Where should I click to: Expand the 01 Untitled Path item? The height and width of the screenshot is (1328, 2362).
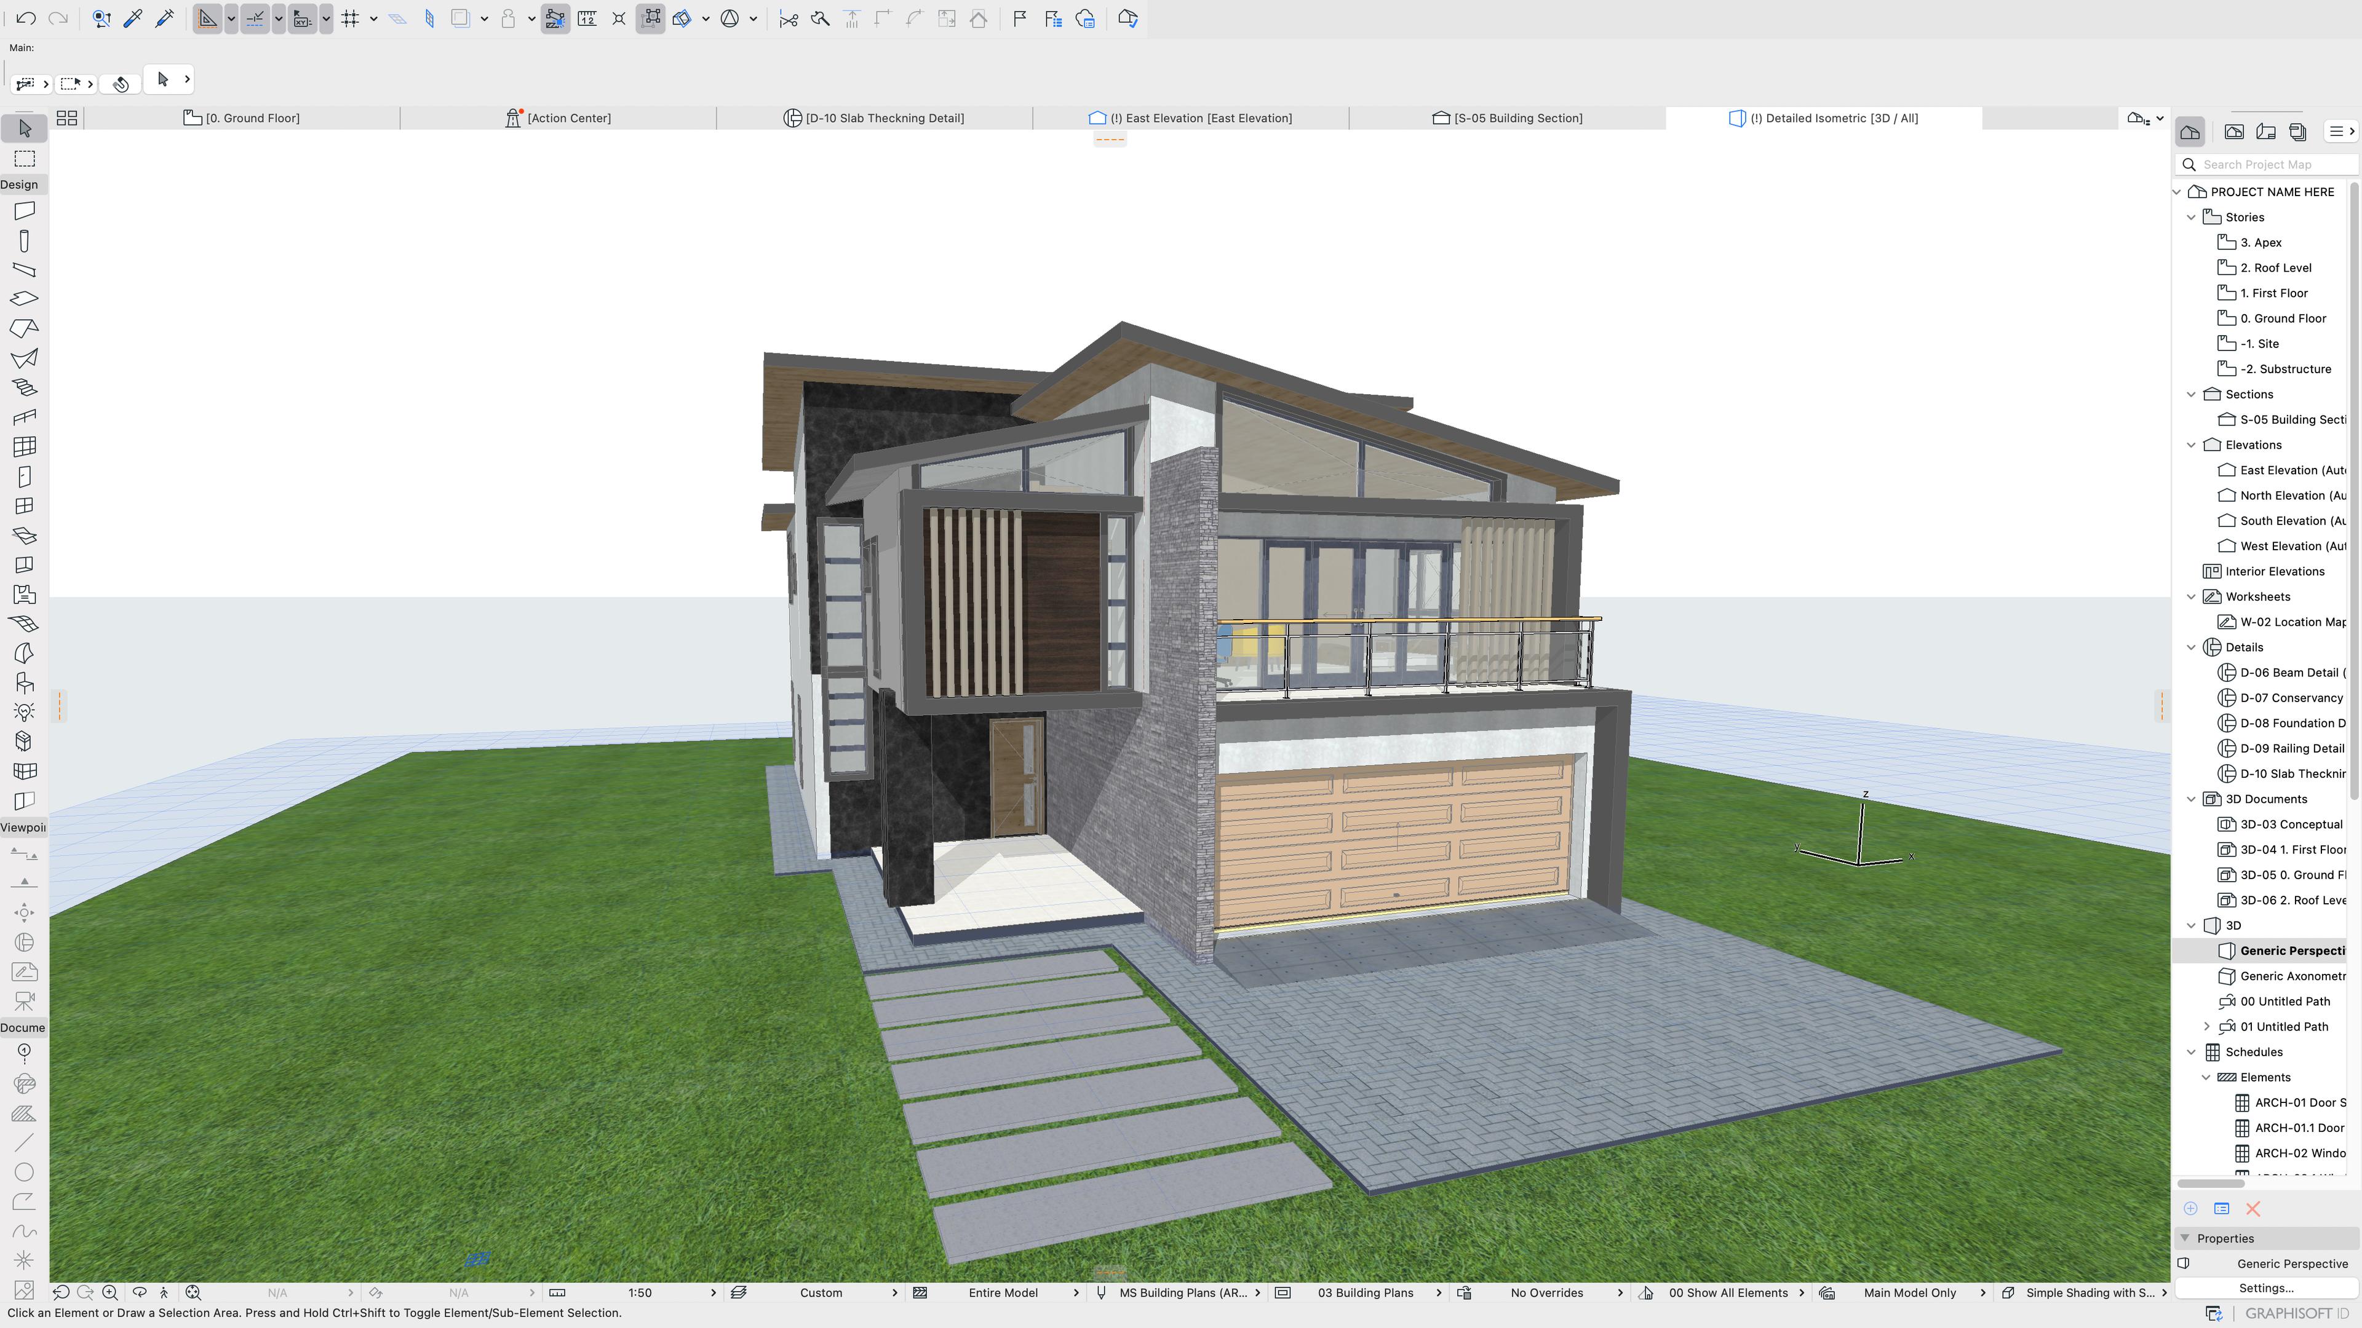click(x=2207, y=1027)
